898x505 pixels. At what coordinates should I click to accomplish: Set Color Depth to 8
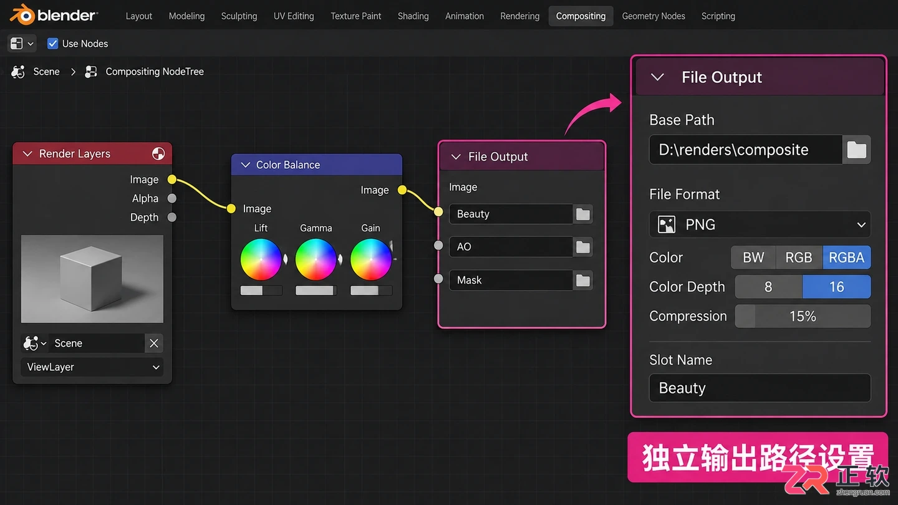click(768, 287)
